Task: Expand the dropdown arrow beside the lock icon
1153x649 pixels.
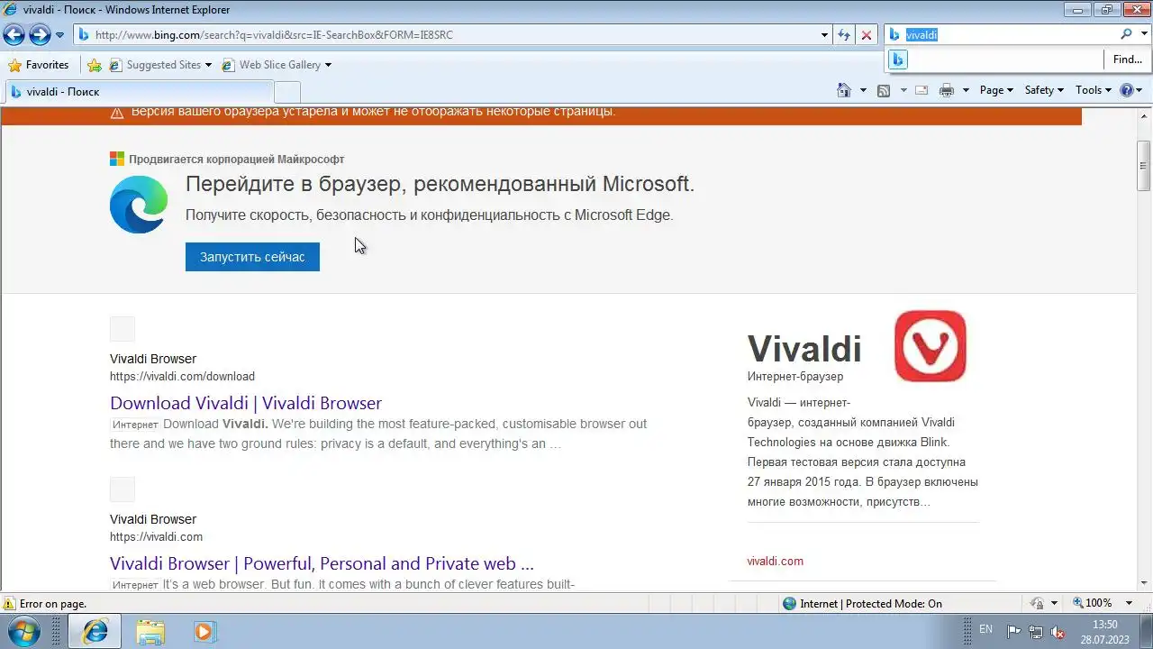Action: tap(1053, 604)
